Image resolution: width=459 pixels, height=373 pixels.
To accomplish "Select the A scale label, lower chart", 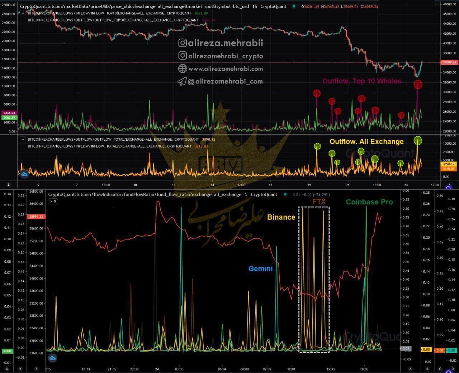I will click(410, 369).
